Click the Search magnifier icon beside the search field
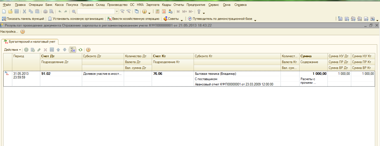 74,11
